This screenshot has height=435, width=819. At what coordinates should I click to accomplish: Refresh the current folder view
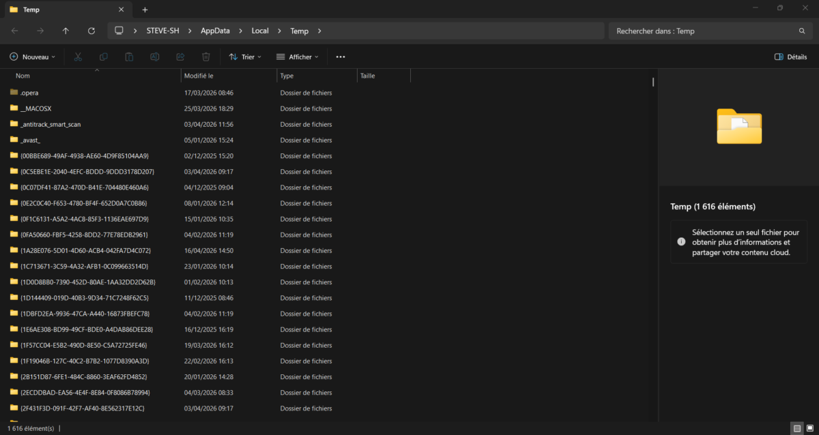click(91, 31)
